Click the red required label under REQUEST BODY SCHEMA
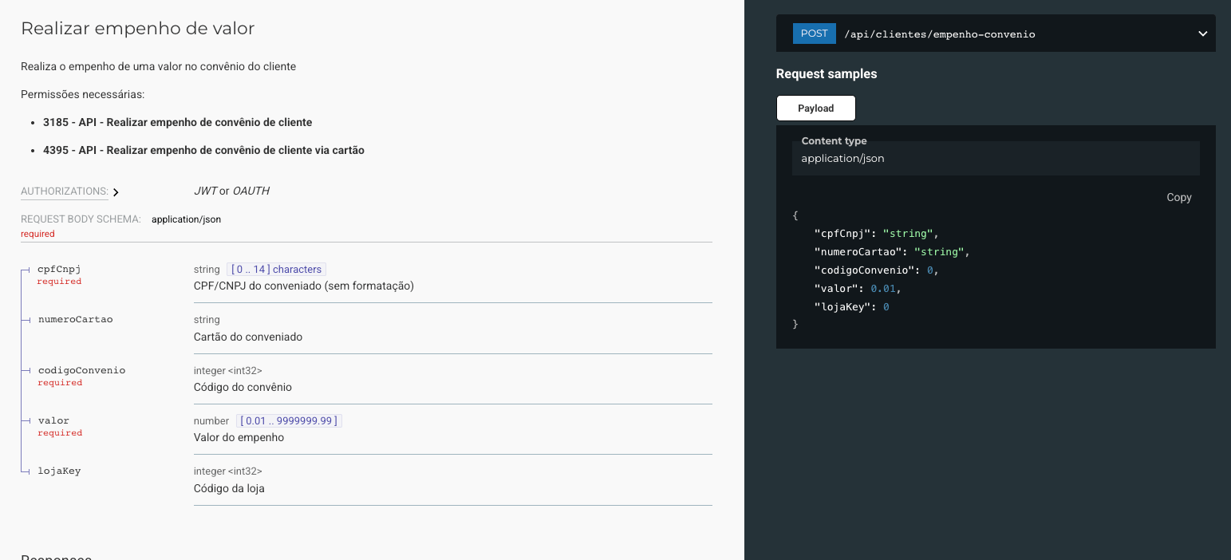 tap(37, 234)
